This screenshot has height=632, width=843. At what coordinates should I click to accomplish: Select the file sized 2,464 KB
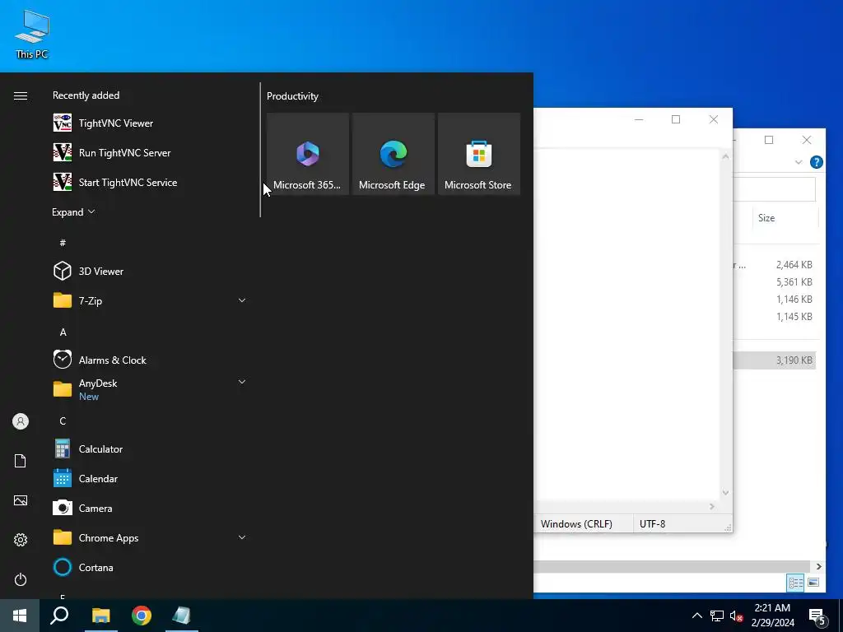(x=775, y=264)
